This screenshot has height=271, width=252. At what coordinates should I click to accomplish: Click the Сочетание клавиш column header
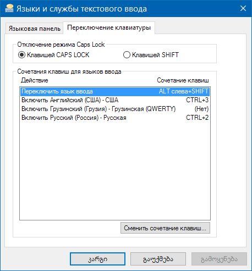point(183,80)
